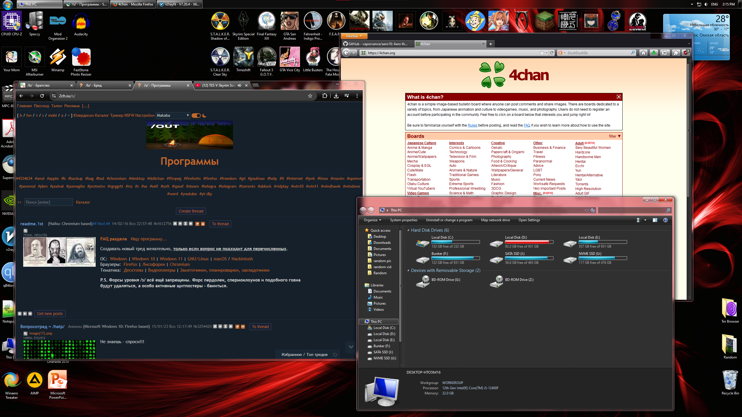Click the Windows Start orb

(8, 4)
